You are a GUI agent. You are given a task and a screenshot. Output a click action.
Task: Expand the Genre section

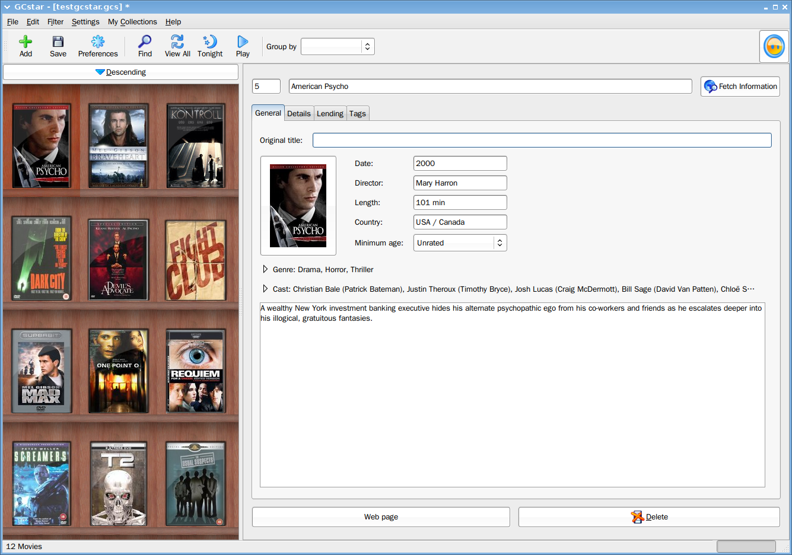coord(265,269)
